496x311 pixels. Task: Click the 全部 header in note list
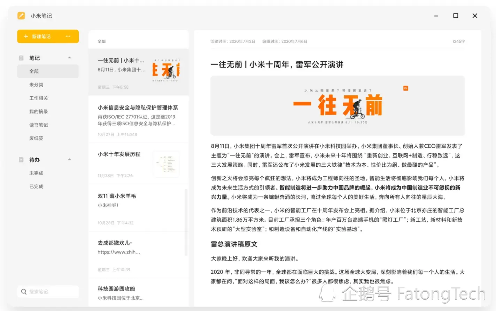tap(102, 41)
